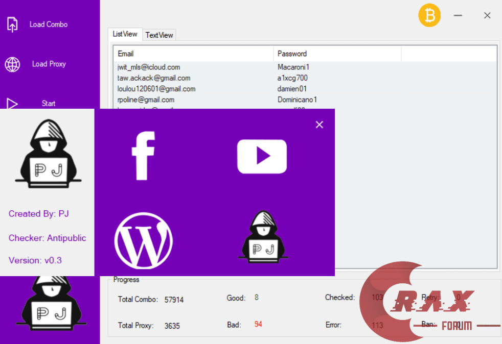The height and width of the screenshot is (344, 502).
Task: Click the Bad count 94
Action: (x=258, y=324)
